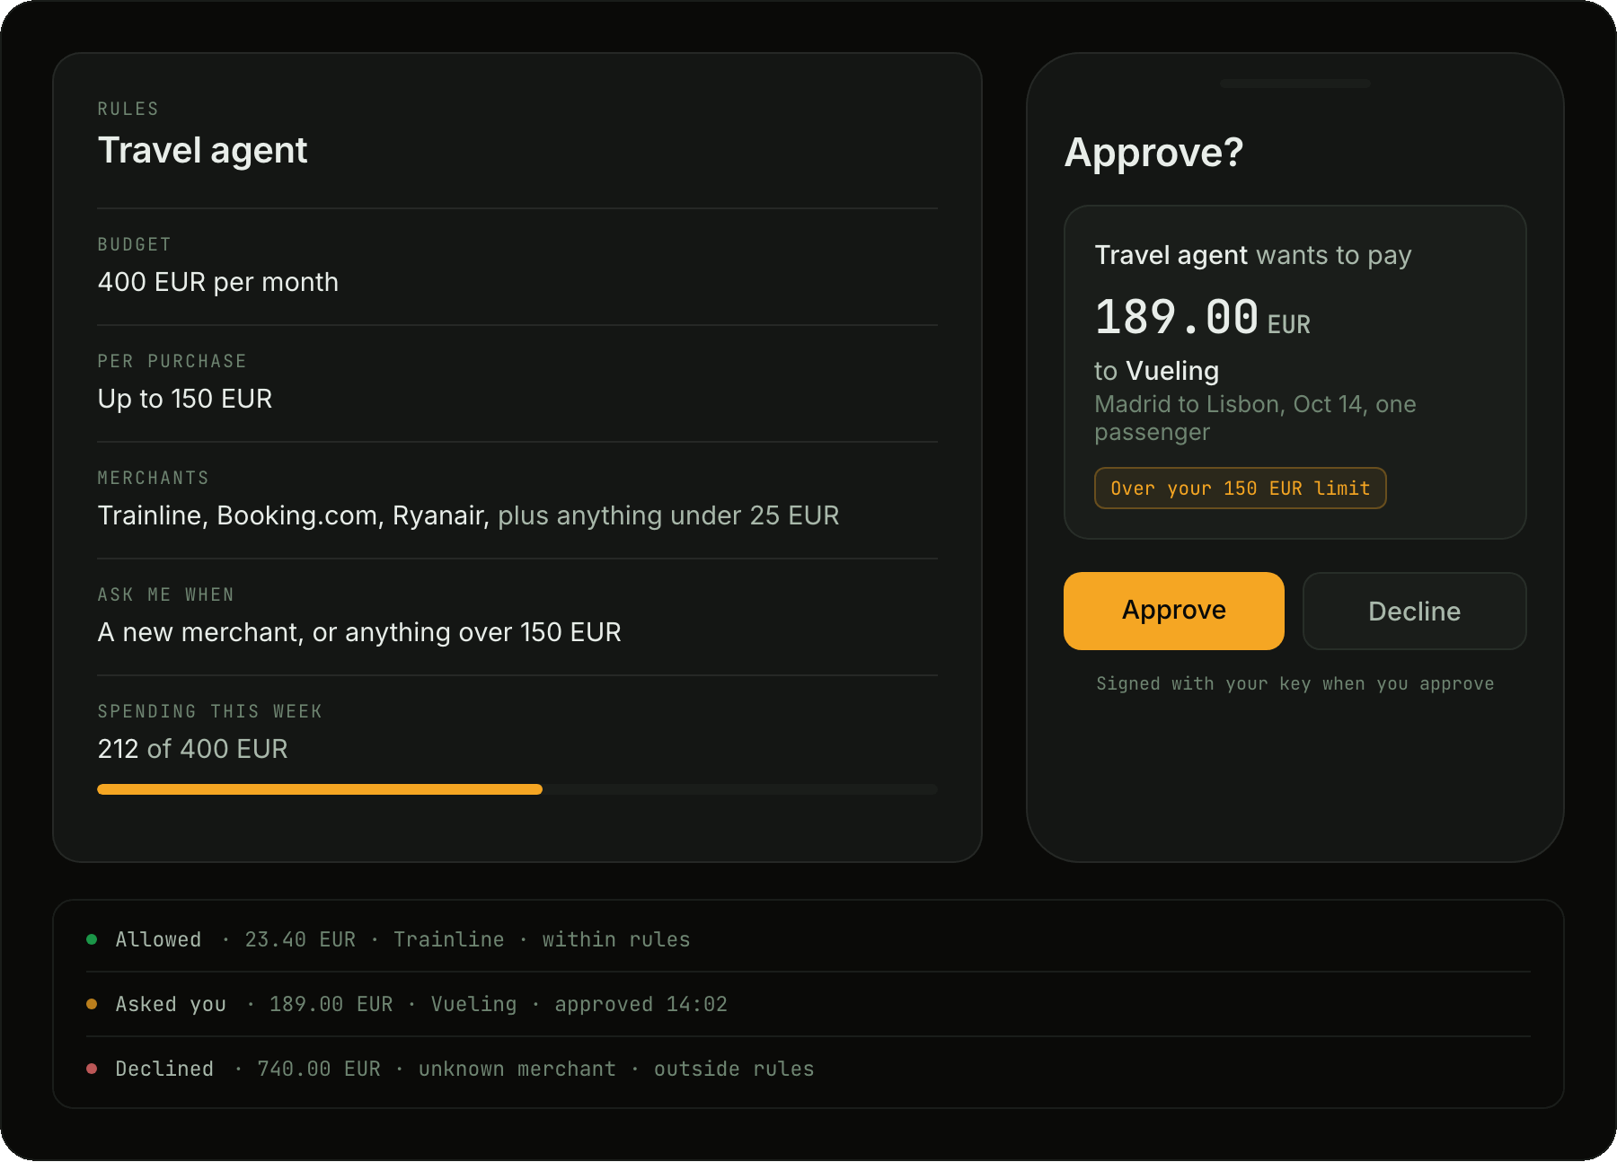1617x1162 pixels.
Task: Click the 'Approve?' heading
Action: point(1153,153)
